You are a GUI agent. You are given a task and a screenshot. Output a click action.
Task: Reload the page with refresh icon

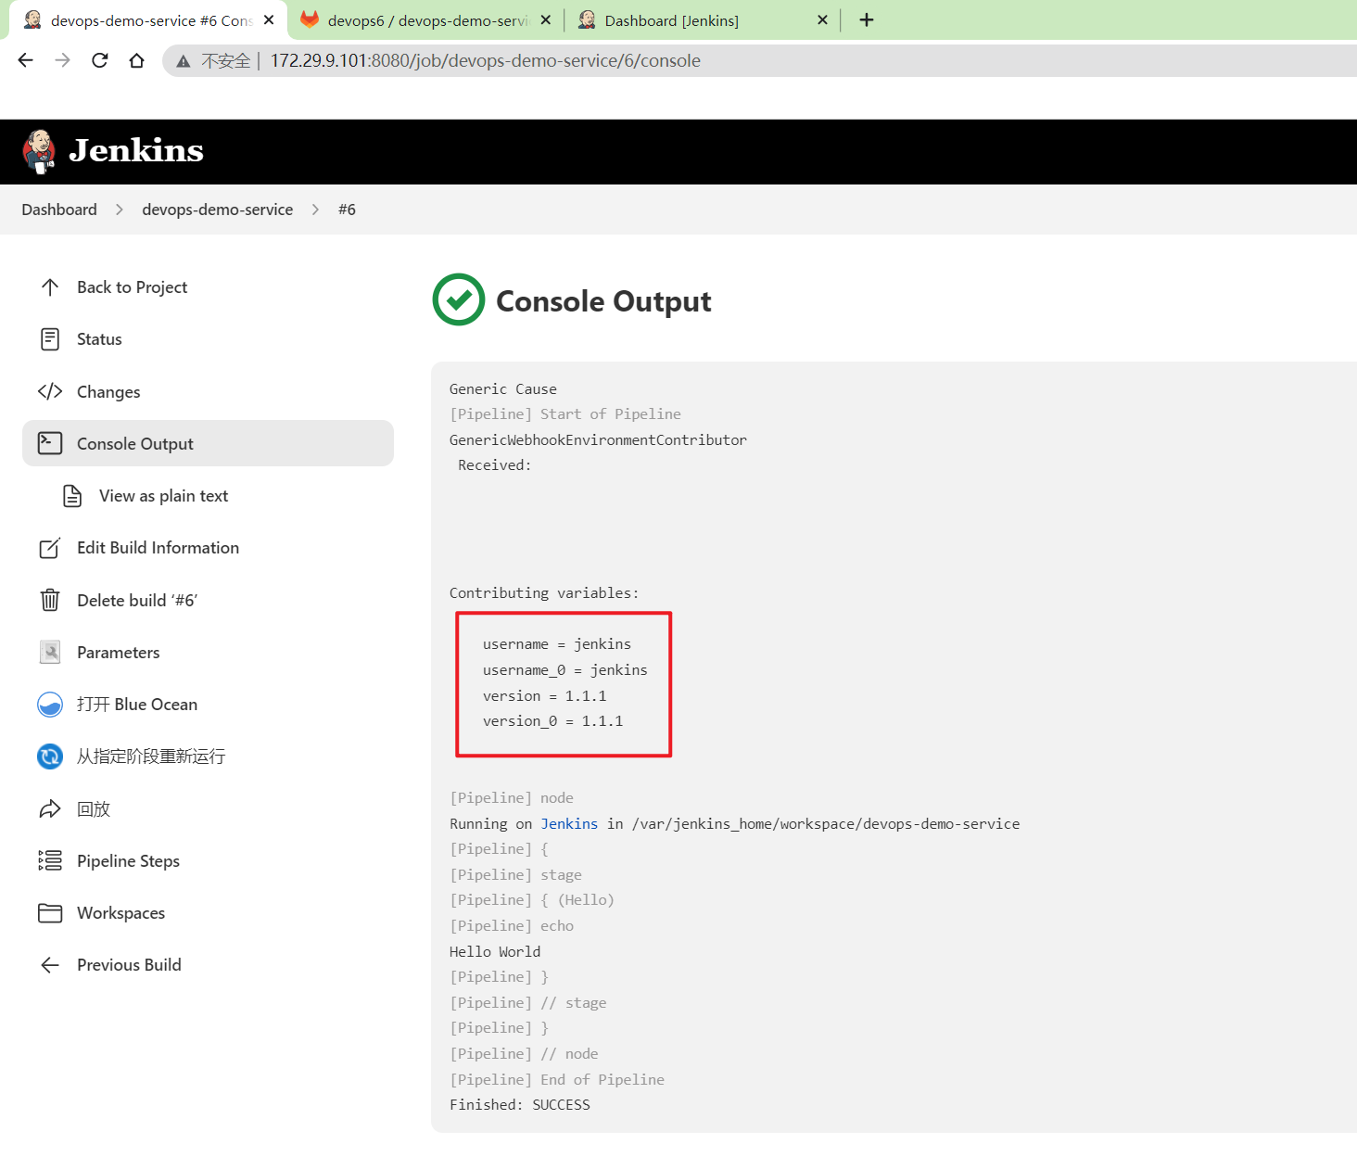pos(100,60)
